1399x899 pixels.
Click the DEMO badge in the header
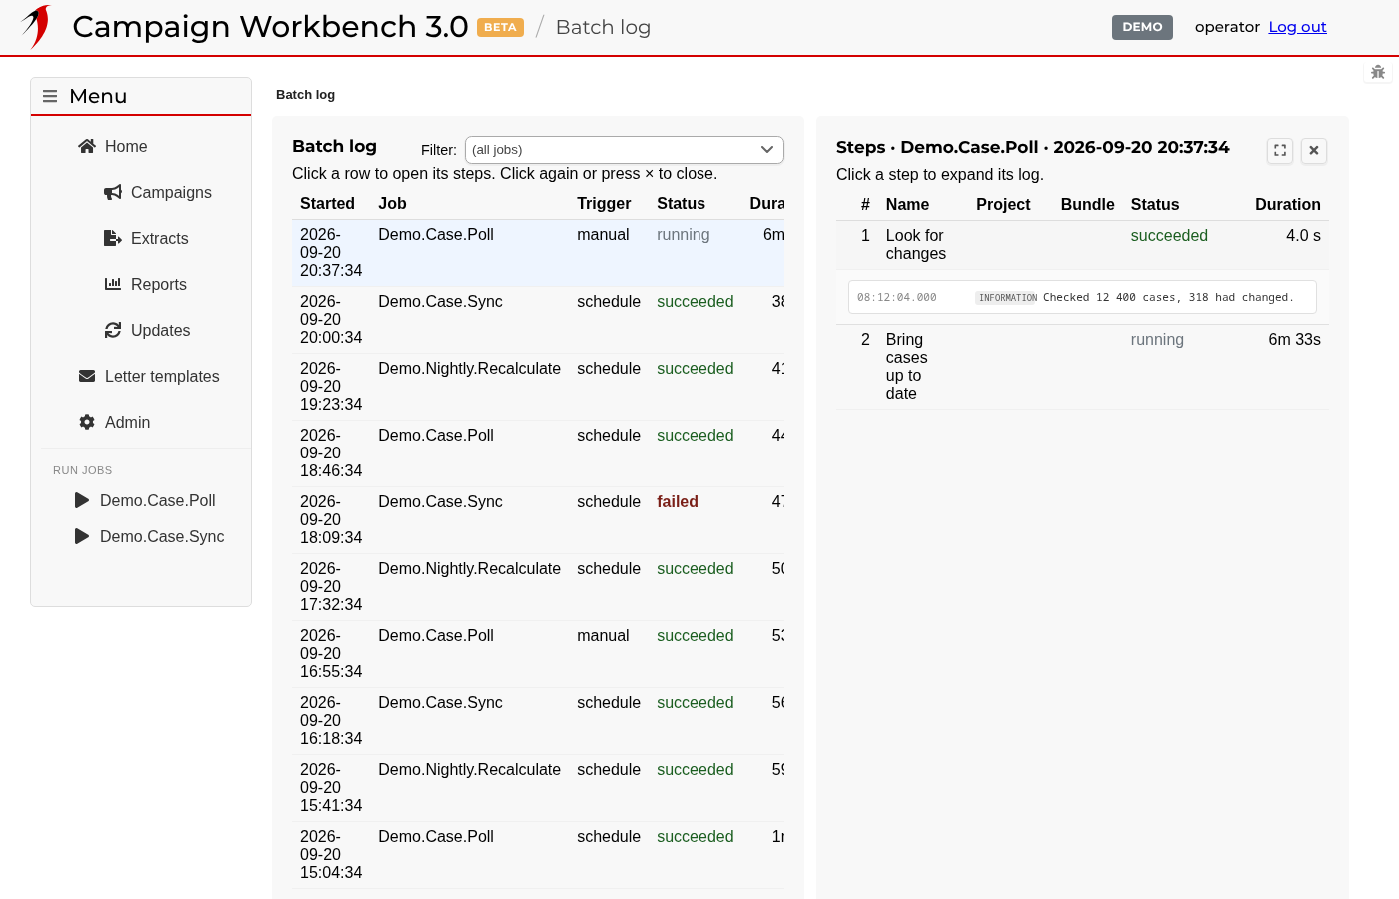(1142, 27)
